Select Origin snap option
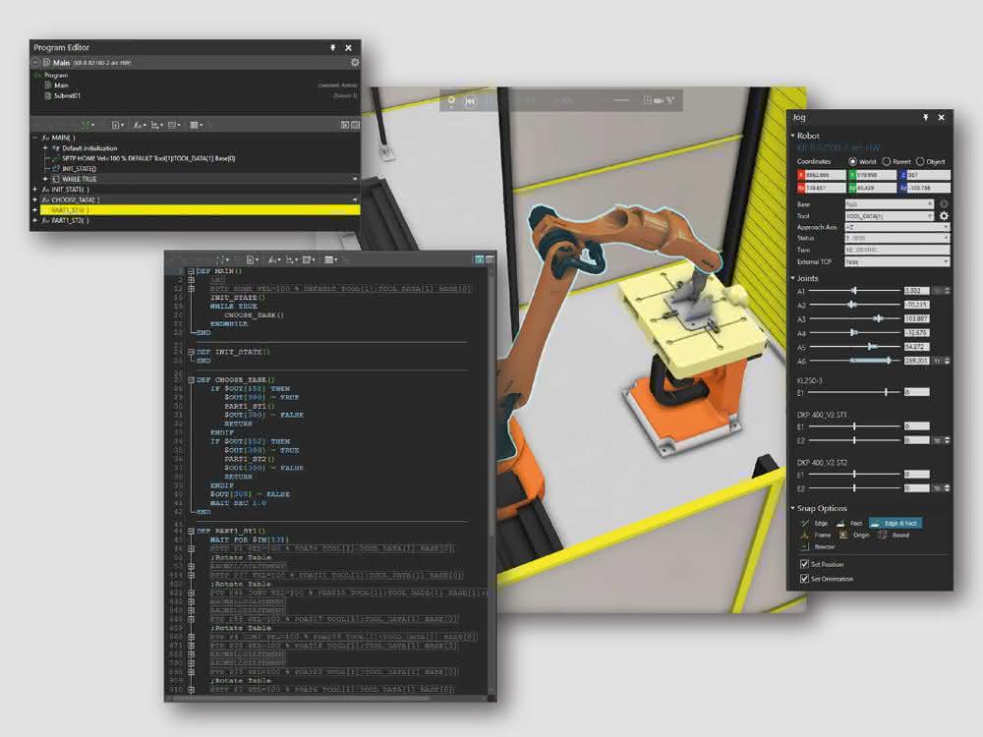 [x=854, y=536]
